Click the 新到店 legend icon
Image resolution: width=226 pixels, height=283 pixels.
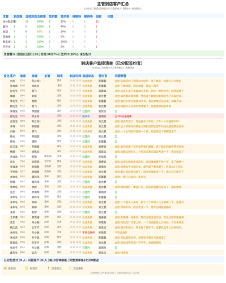click(5, 268)
